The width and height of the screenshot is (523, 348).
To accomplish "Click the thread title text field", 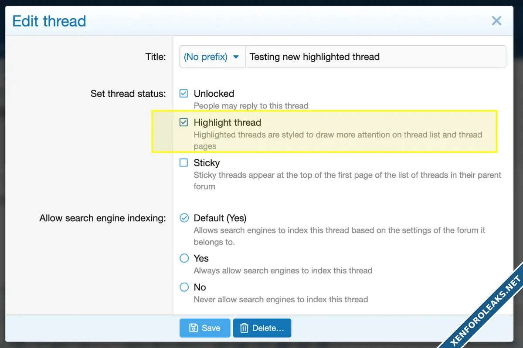I will click(x=375, y=57).
